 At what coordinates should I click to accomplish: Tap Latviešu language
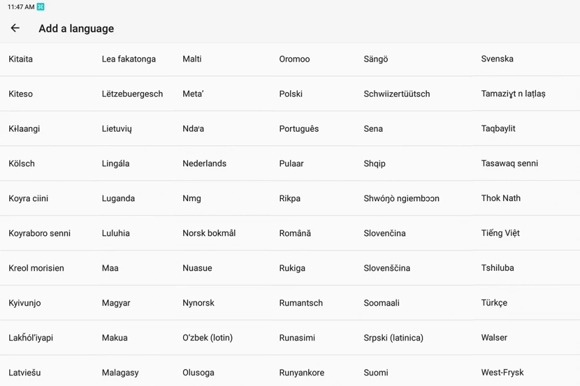coord(24,373)
